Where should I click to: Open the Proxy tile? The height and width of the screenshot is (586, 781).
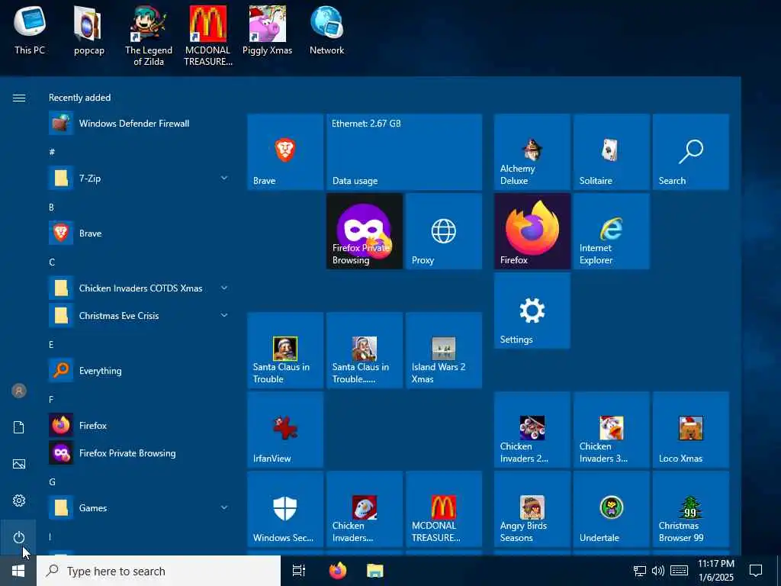tap(443, 231)
